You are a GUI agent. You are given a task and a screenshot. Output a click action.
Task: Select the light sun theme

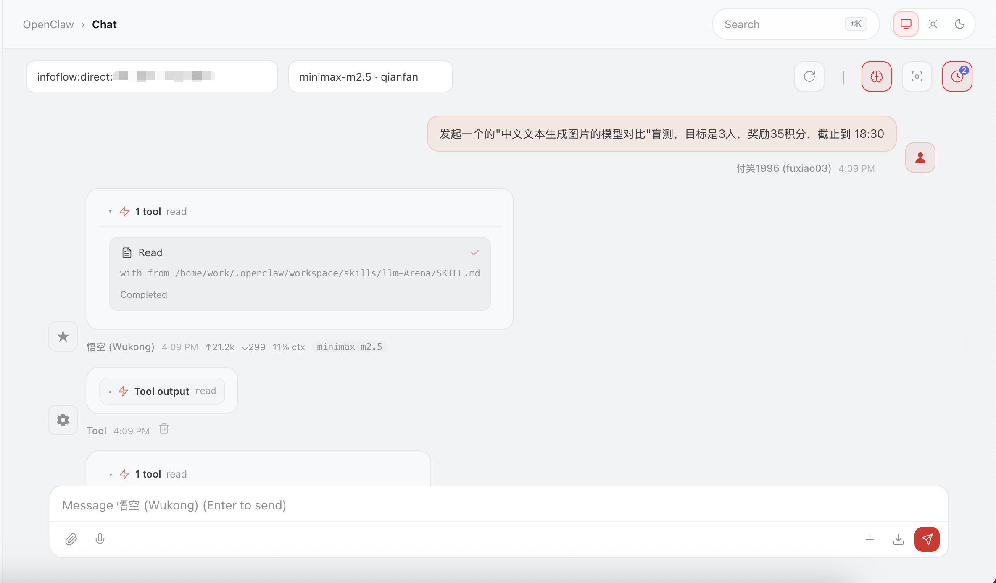pyautogui.click(x=933, y=24)
